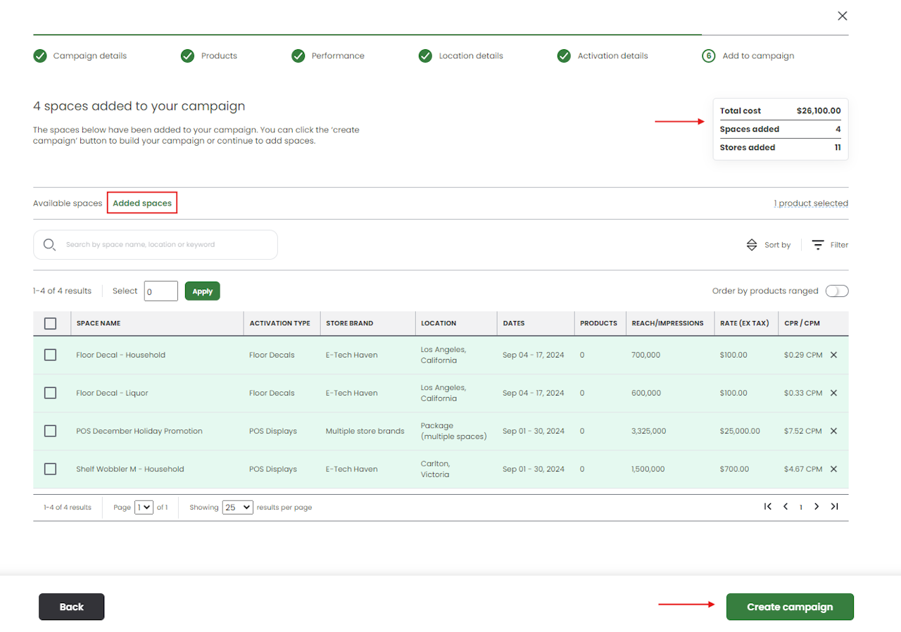Click the Create campaign button
The height and width of the screenshot is (632, 901).
(x=789, y=607)
